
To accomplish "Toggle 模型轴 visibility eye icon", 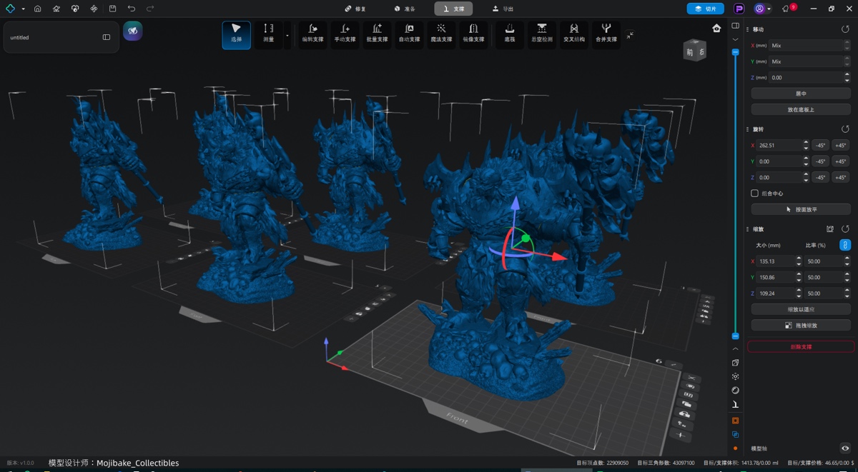I will coord(844,448).
